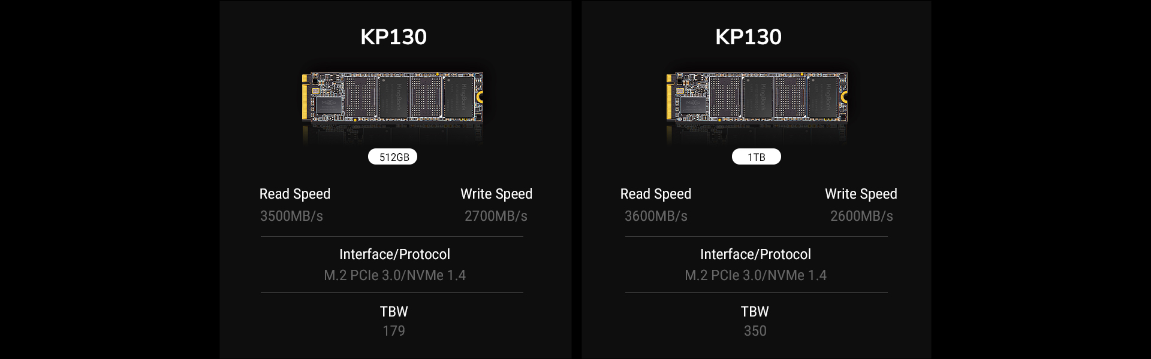
Task: Click the Write Speed label of the 1TB model
Action: point(861,194)
